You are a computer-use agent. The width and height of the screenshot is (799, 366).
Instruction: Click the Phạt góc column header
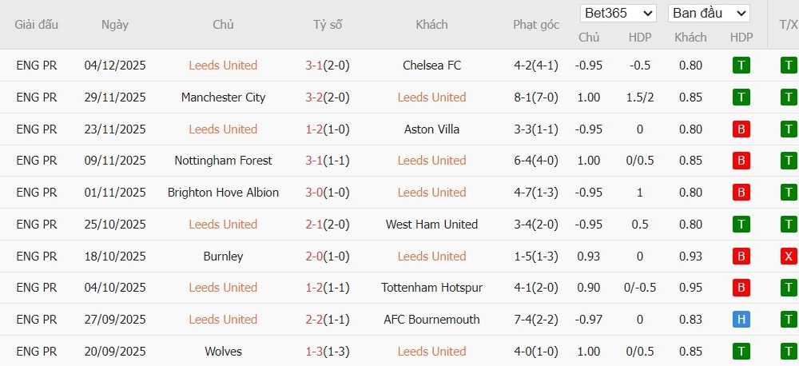535,25
